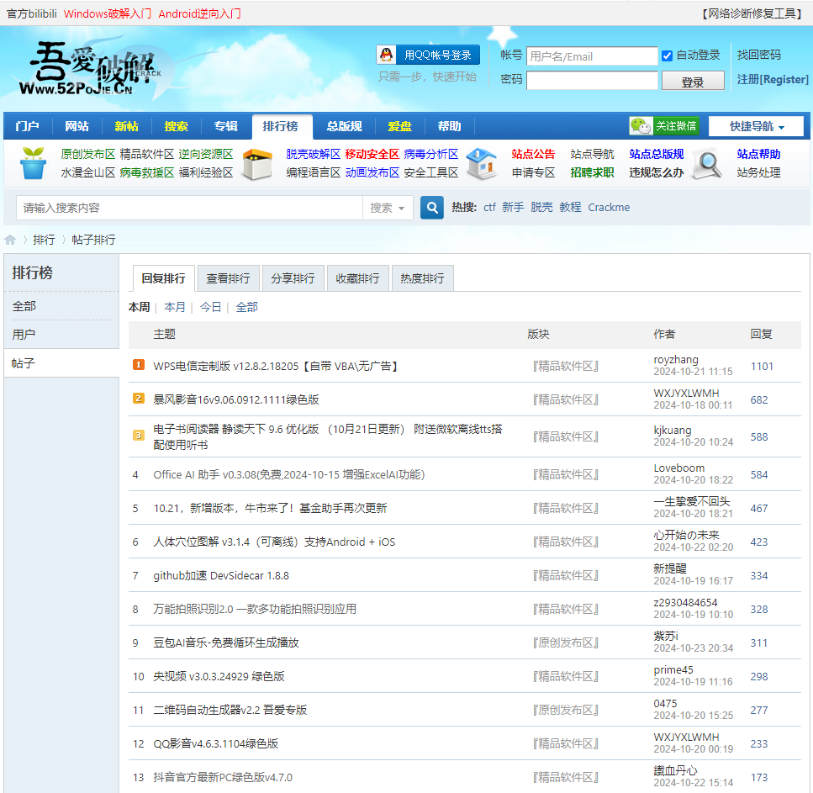Open the 新帖 nav item

(x=126, y=126)
